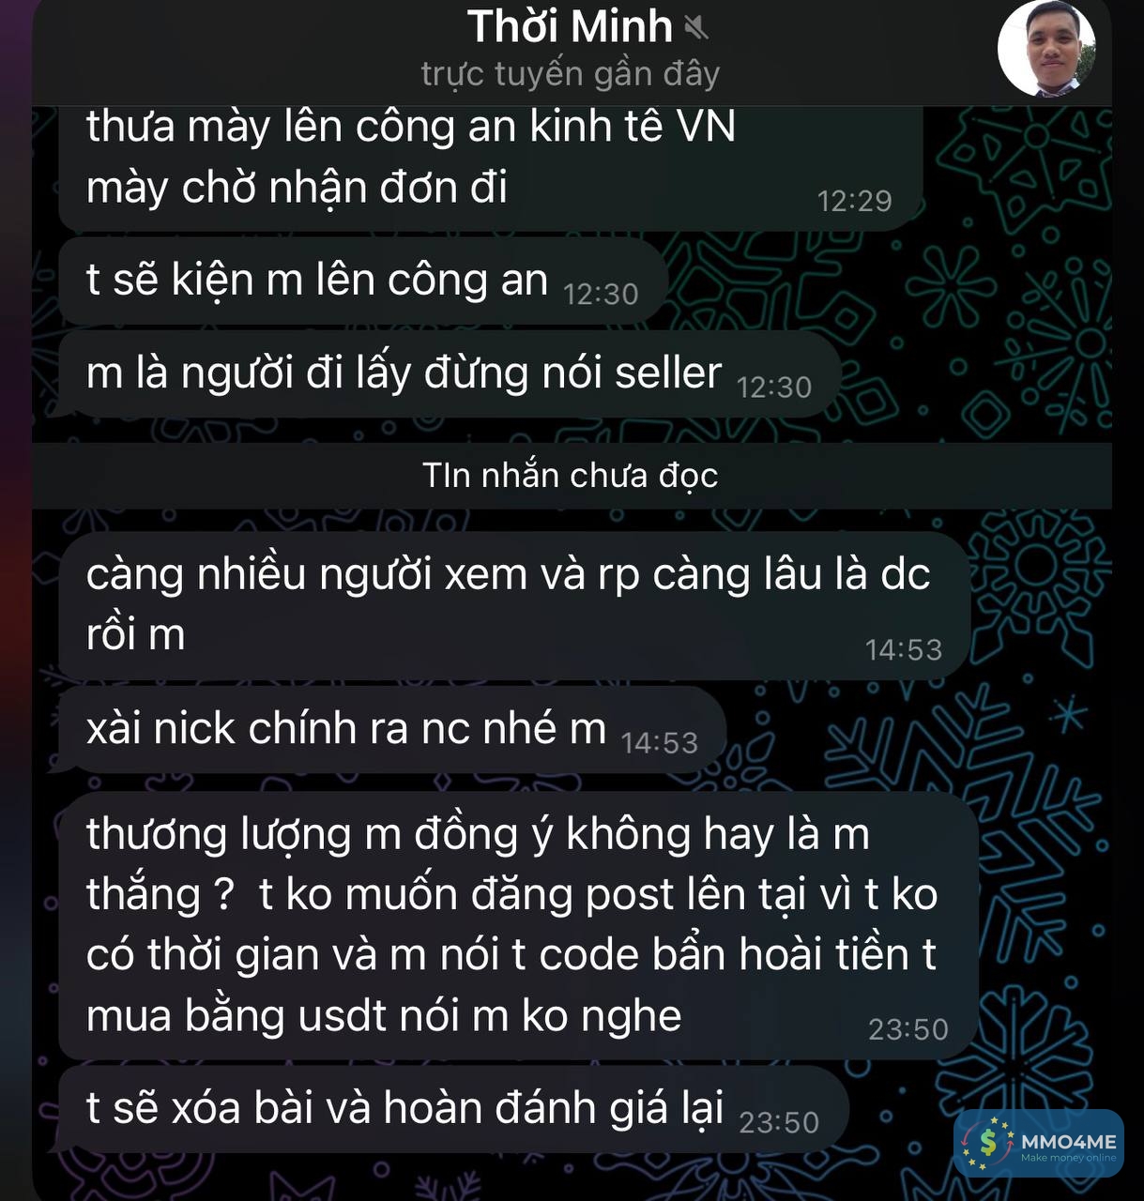This screenshot has height=1201, width=1144.
Task: Click the MMO4ME dollar logo icon
Action: (x=985, y=1143)
